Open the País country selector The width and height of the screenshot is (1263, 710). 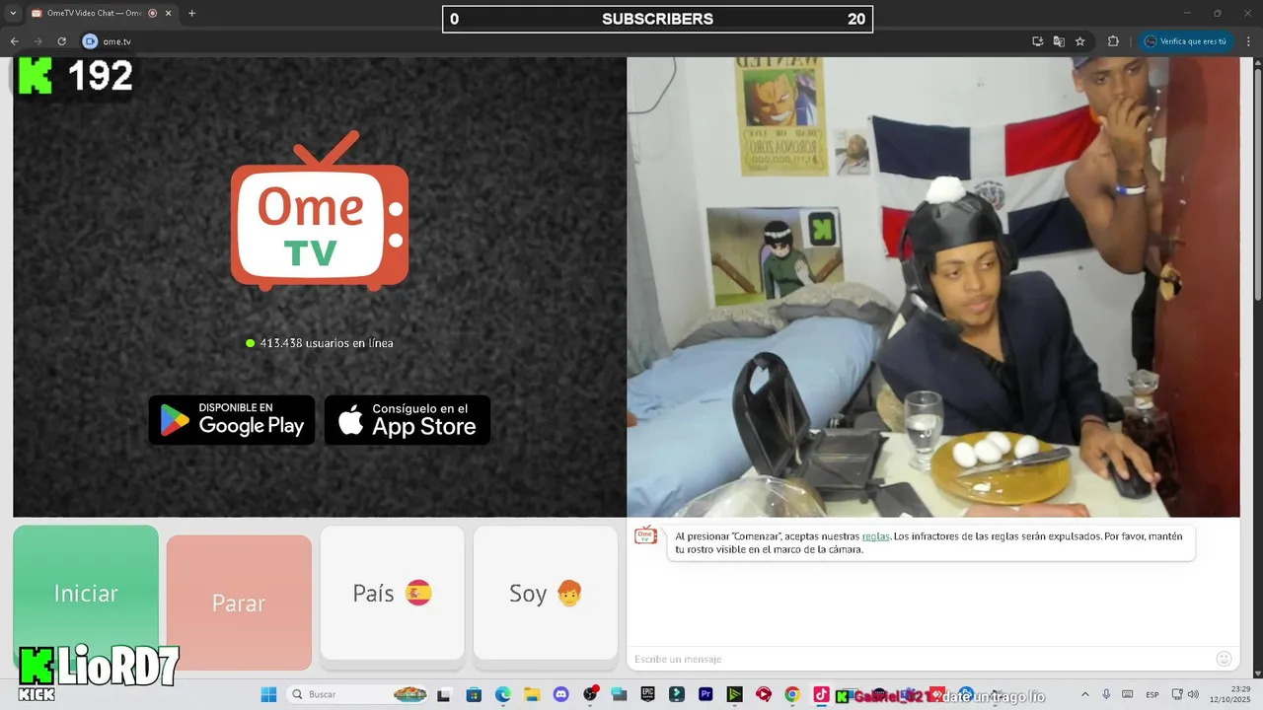[392, 593]
